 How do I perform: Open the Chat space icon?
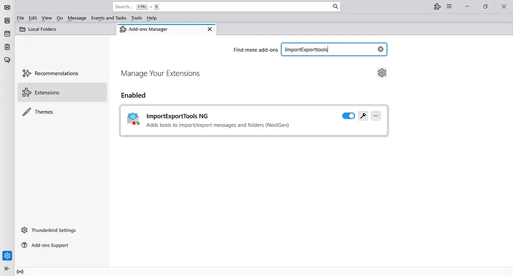pyautogui.click(x=7, y=60)
